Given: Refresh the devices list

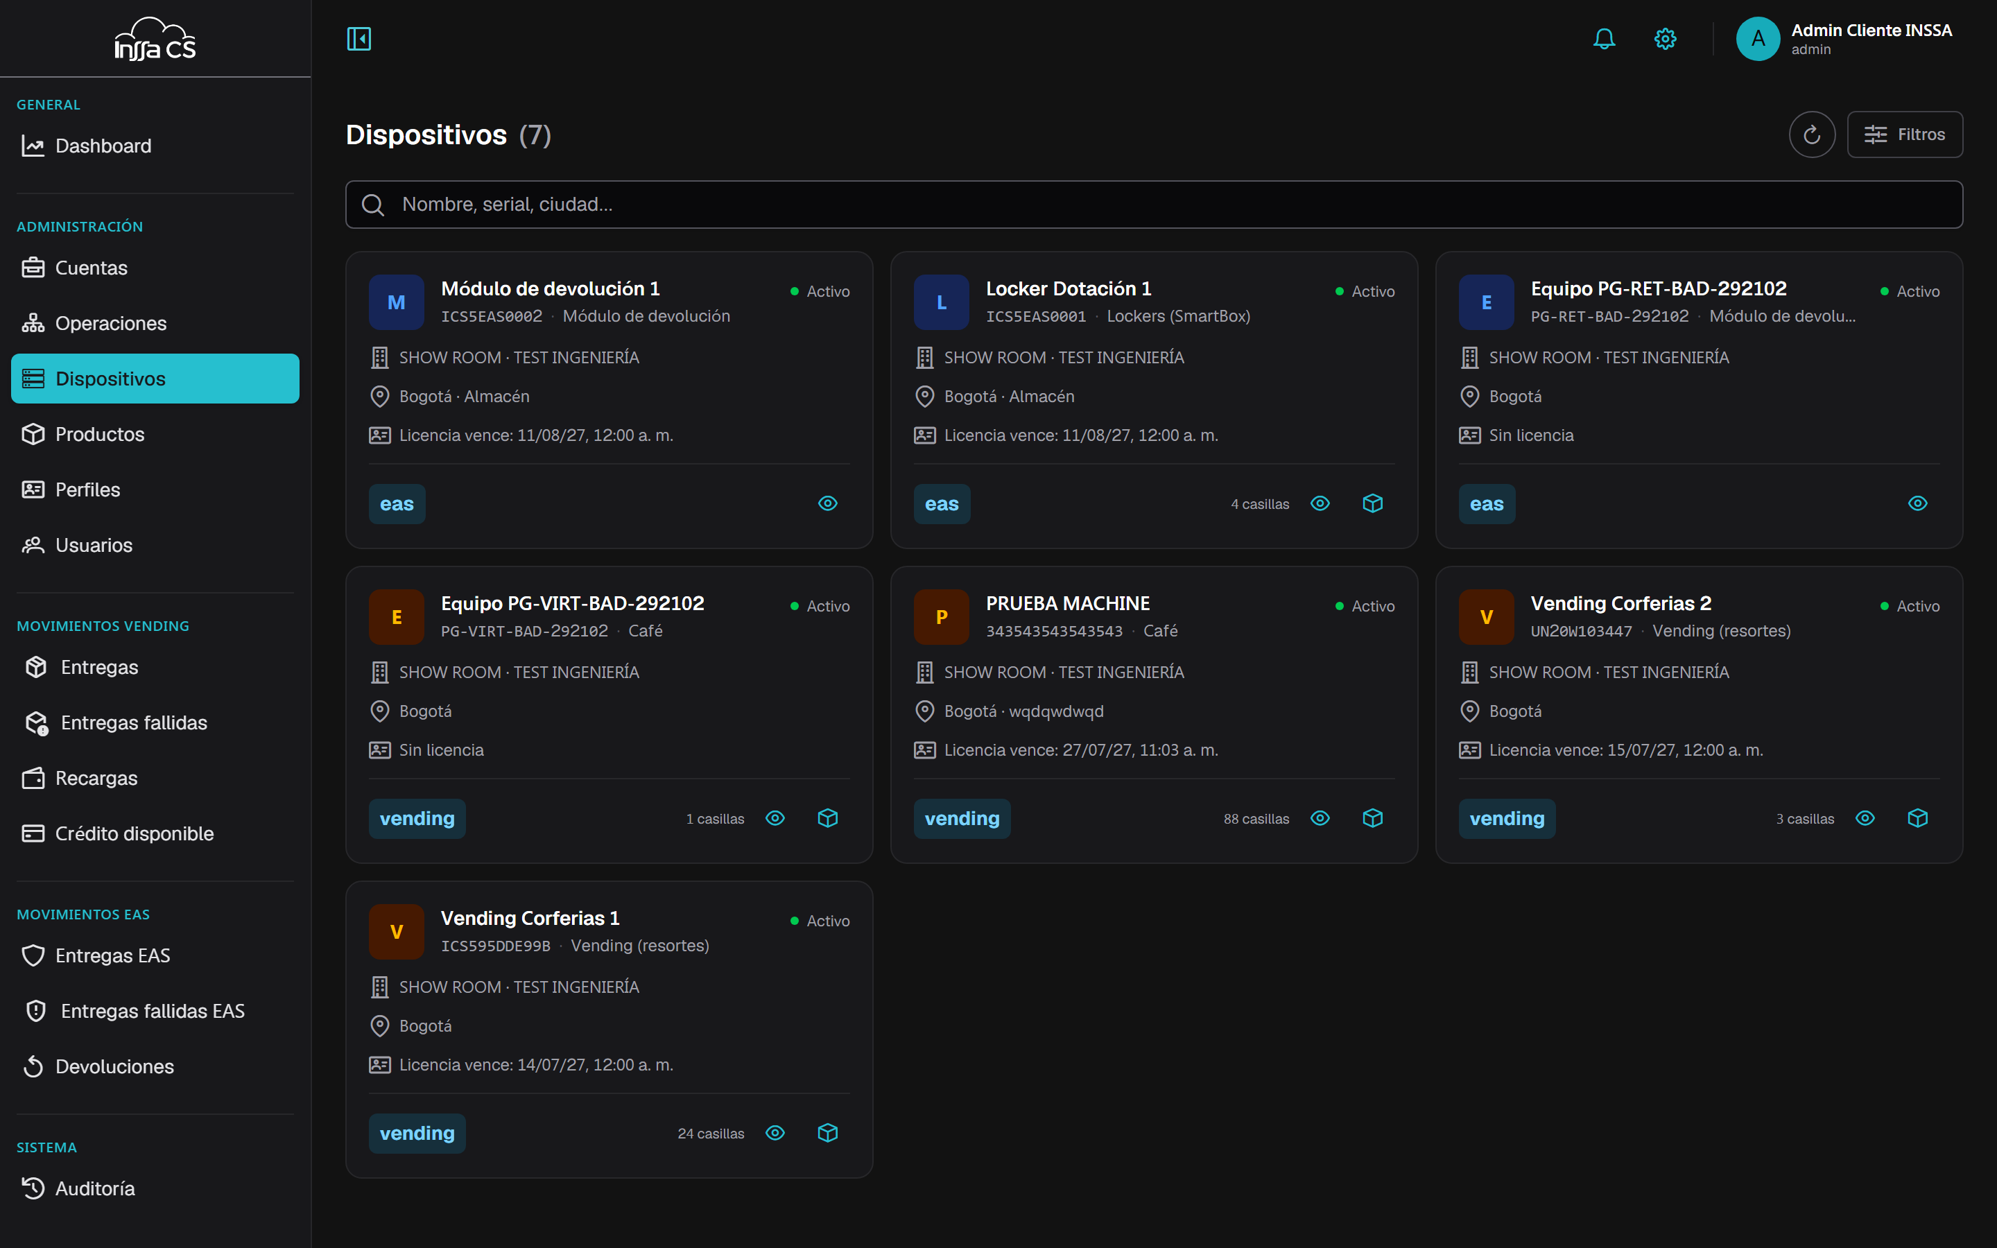Looking at the screenshot, I should pyautogui.click(x=1811, y=135).
